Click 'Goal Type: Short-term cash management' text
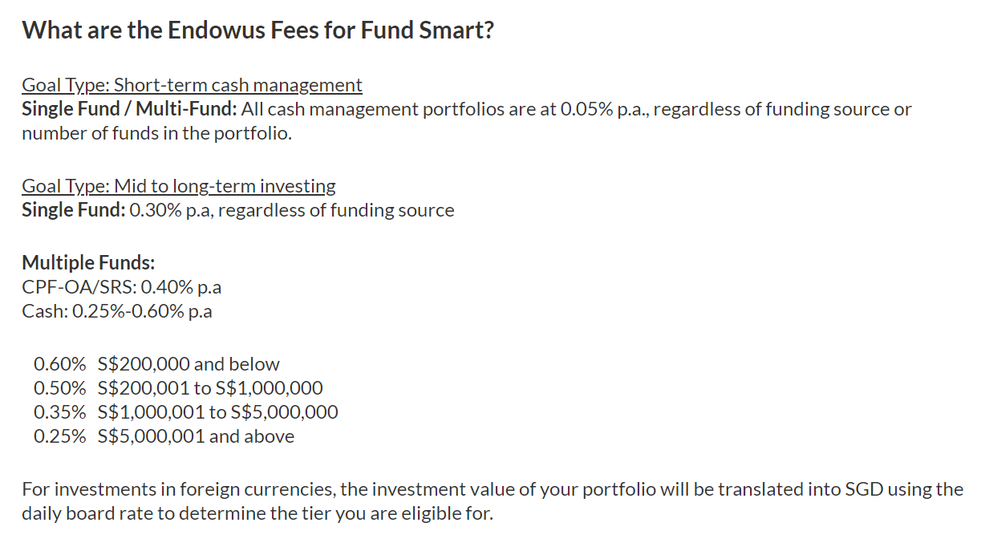Viewport: 985px width, 547px height. pos(192,85)
